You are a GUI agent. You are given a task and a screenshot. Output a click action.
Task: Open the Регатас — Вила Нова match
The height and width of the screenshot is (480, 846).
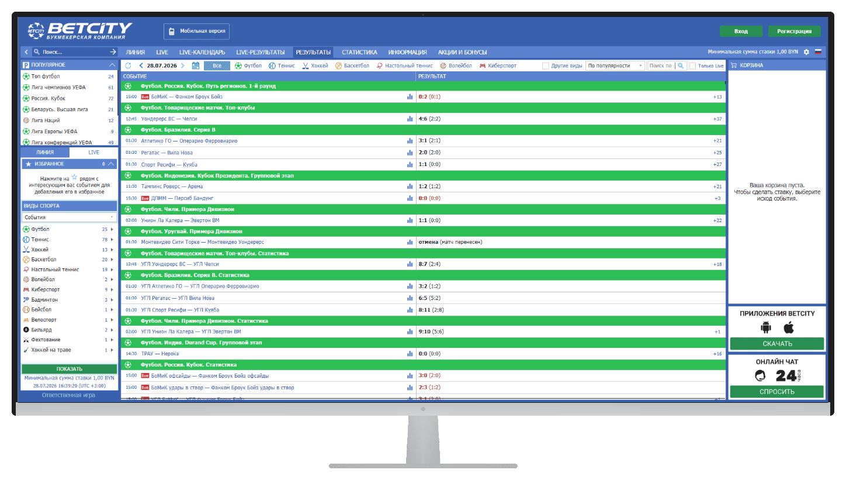click(167, 153)
